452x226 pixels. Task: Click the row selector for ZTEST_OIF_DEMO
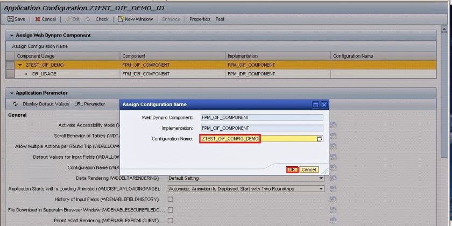click(10, 65)
